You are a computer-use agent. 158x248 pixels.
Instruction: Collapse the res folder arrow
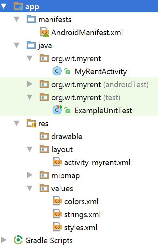(17, 123)
